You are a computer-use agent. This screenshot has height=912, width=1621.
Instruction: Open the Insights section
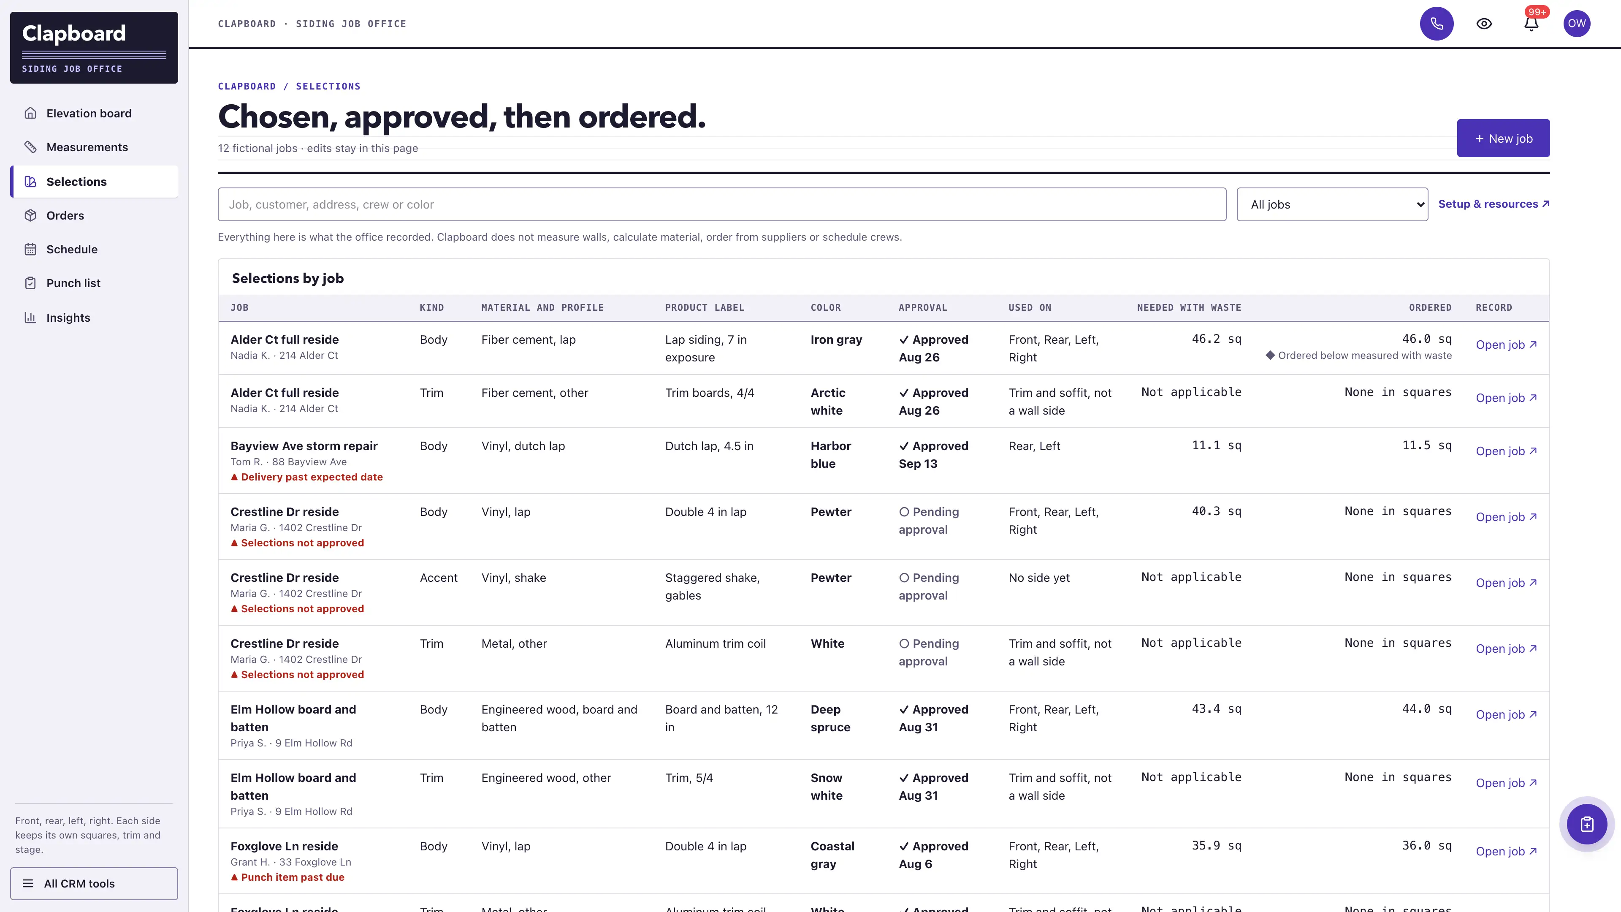95,317
